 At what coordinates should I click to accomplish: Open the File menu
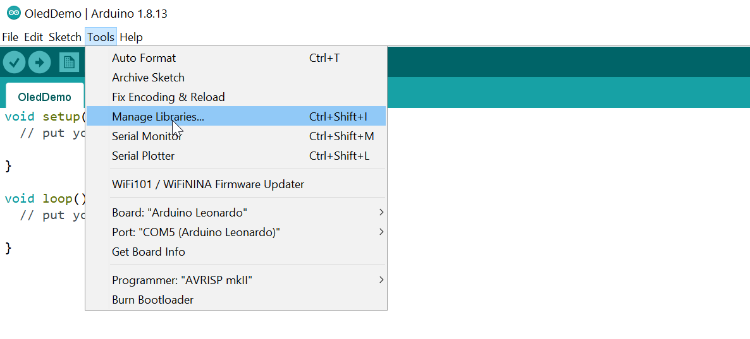click(x=10, y=37)
